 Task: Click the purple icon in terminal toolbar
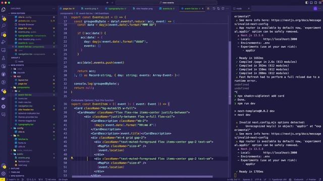coord(315,9)
